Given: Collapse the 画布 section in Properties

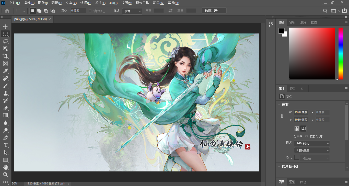Looking at the screenshot, I should pyautogui.click(x=279, y=104).
